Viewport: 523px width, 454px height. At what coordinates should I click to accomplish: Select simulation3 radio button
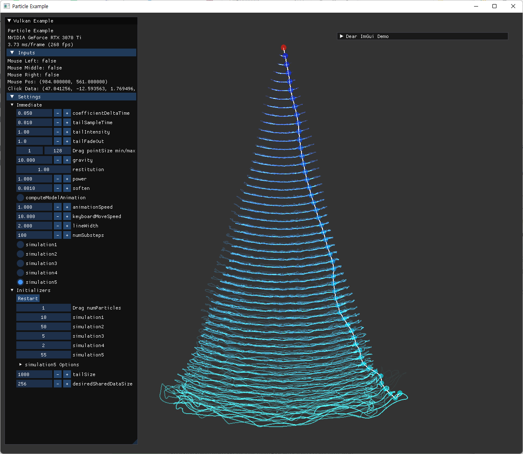point(20,263)
